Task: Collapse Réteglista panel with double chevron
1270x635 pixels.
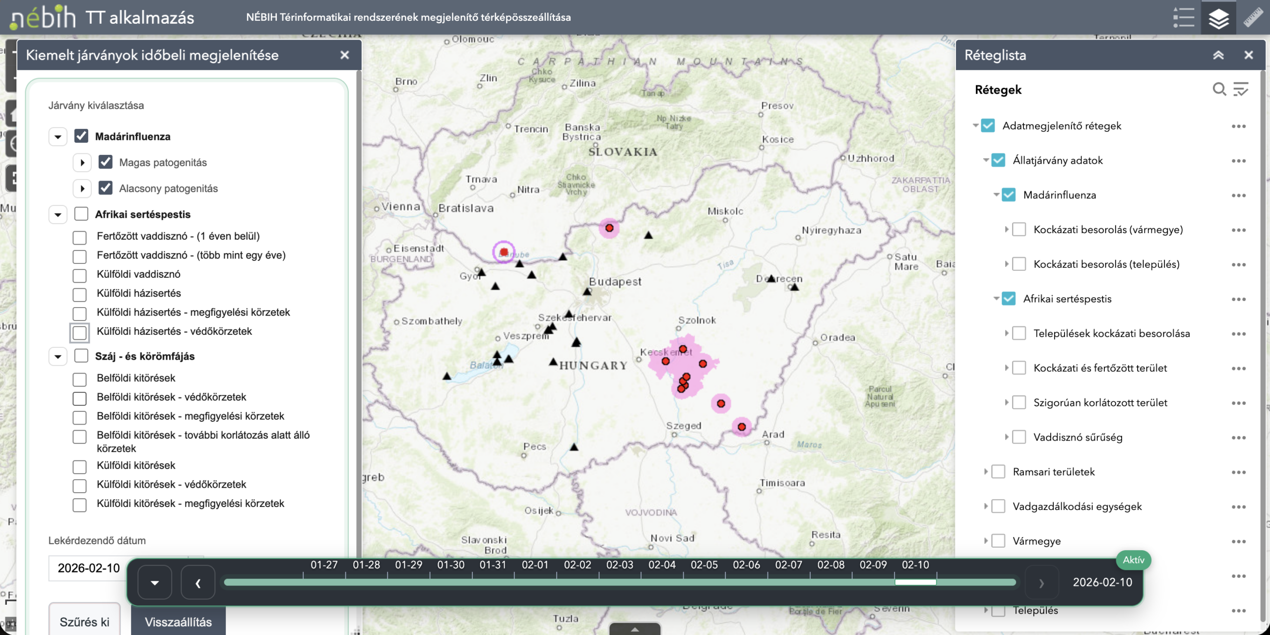Action: (x=1218, y=55)
